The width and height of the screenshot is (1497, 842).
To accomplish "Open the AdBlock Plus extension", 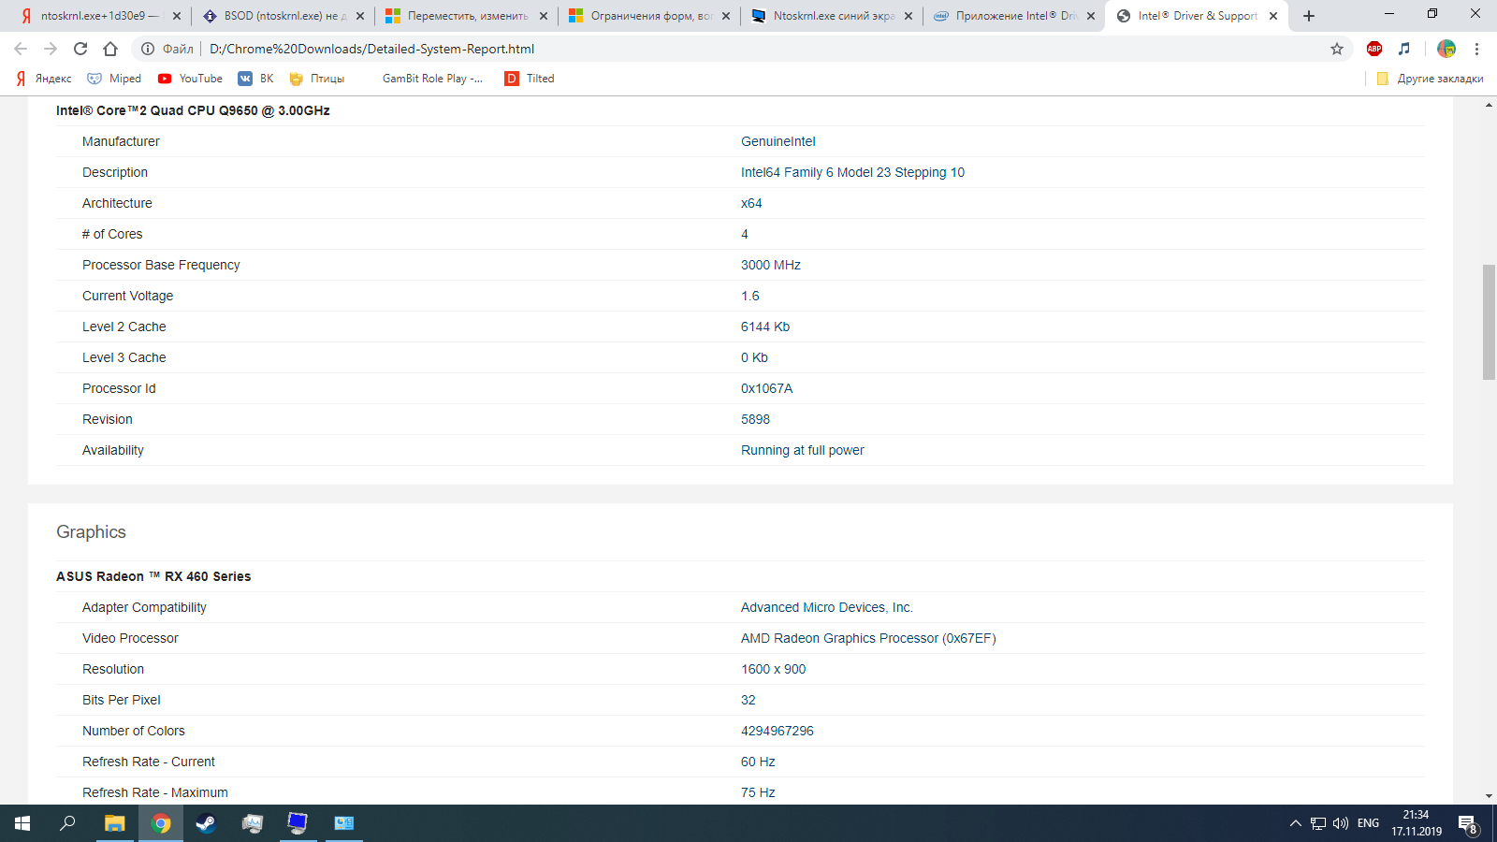I will click(1374, 49).
